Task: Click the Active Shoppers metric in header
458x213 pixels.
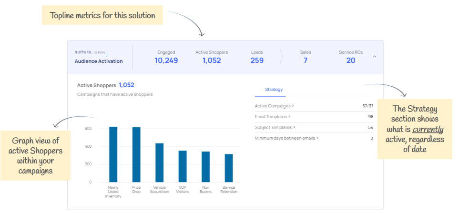Action: [x=212, y=60]
